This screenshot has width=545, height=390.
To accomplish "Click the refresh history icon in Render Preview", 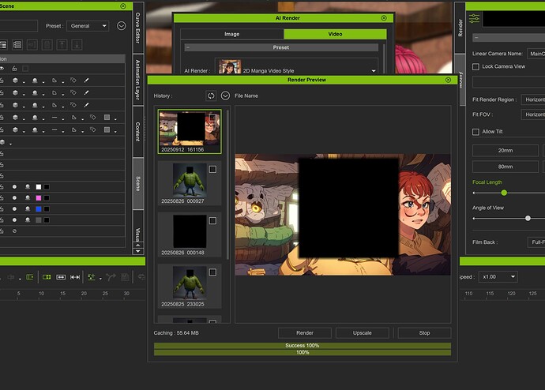I will (211, 96).
